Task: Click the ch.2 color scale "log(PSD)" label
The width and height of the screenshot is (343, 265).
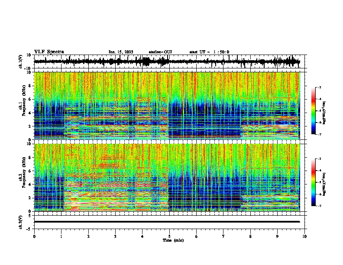Action: click(324, 184)
